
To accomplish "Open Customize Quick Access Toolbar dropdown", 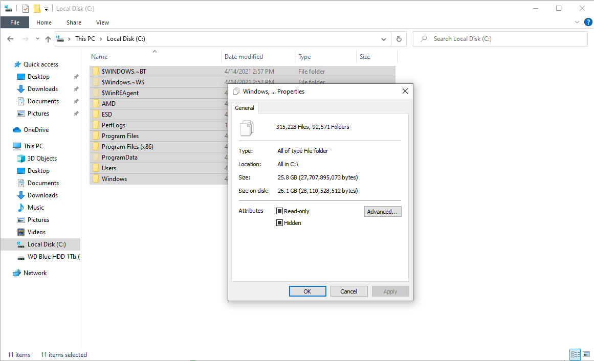I will tap(46, 9).
